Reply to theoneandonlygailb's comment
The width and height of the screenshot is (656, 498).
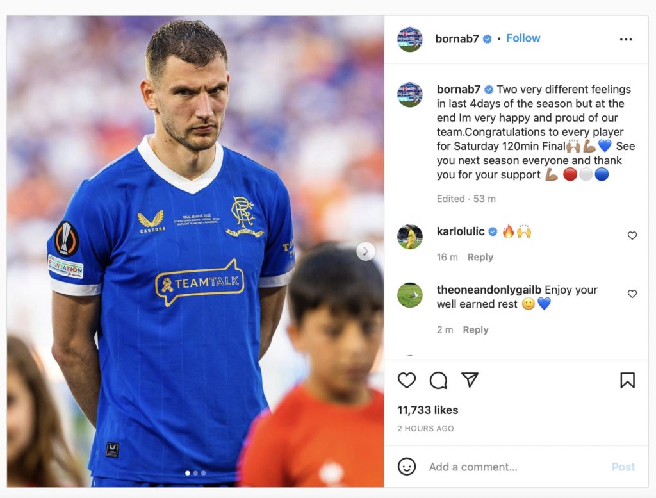pos(475,330)
